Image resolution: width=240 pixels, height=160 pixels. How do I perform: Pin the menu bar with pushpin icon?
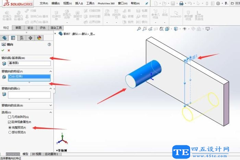tap(147, 3)
